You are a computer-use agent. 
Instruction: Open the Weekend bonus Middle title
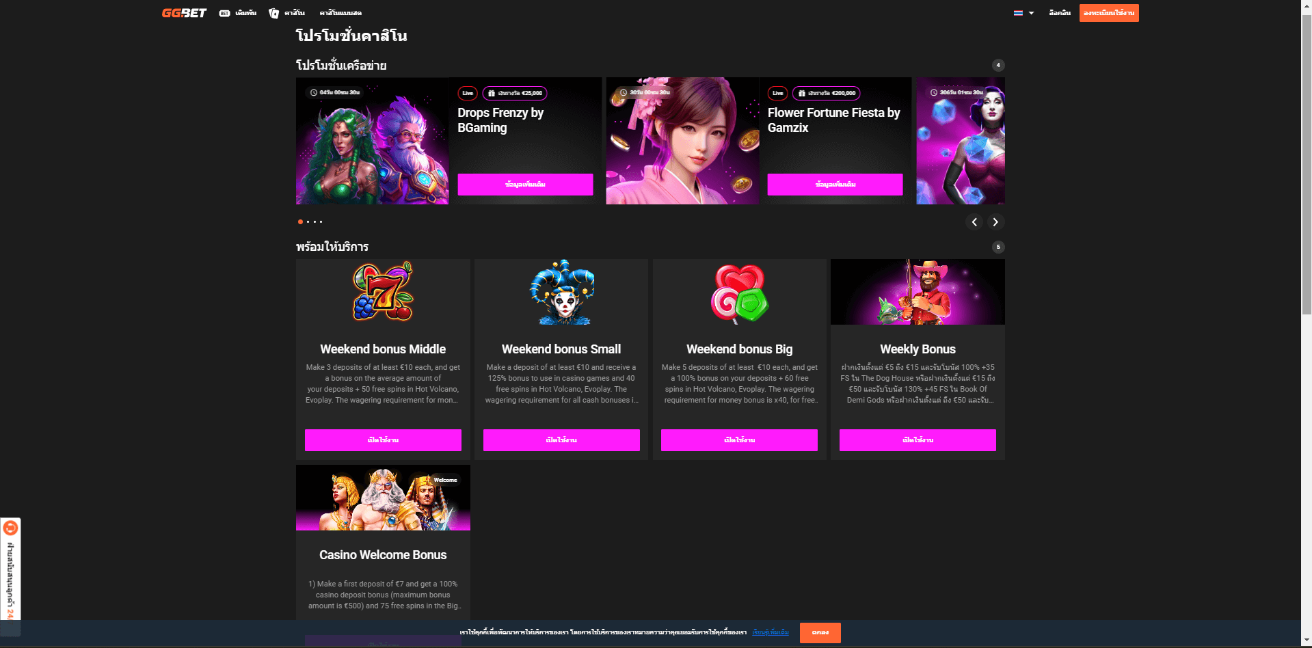click(383, 349)
